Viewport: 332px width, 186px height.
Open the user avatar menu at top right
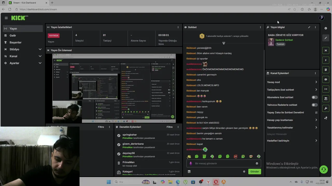coord(322,18)
